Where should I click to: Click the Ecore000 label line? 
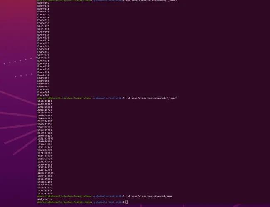coord(43,32)
